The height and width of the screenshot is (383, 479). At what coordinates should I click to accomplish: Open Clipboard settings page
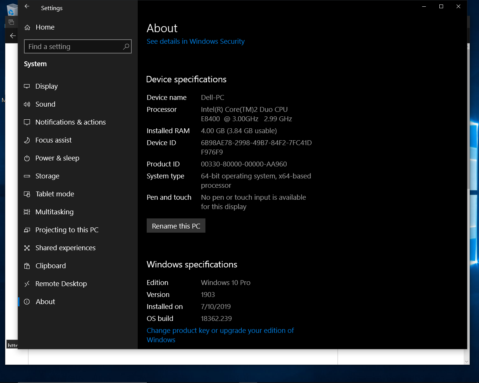(78, 266)
